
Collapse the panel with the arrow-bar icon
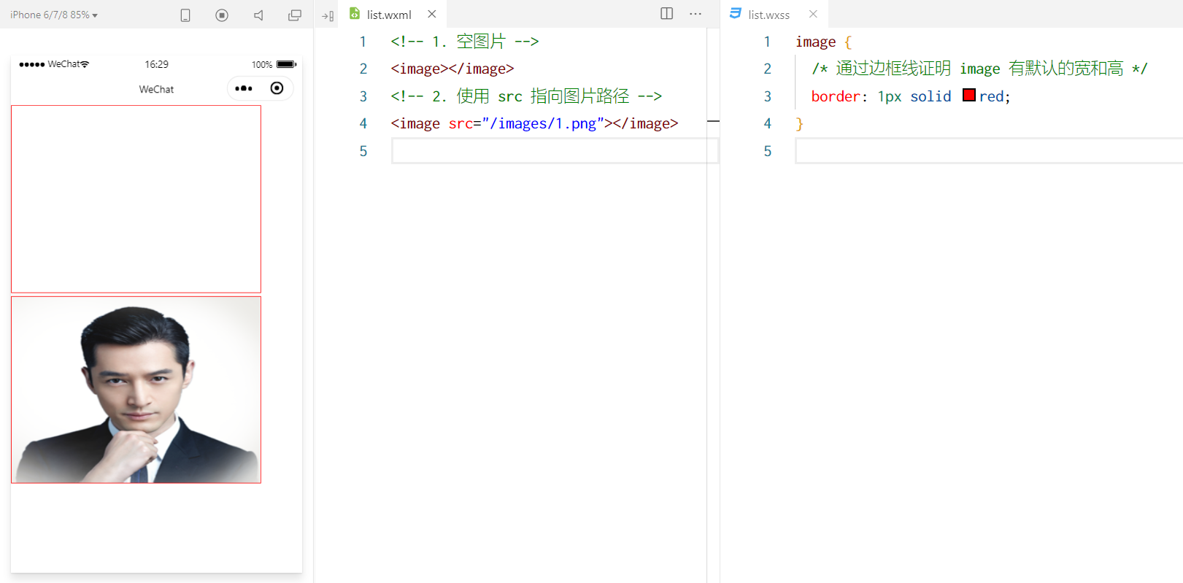coord(328,15)
